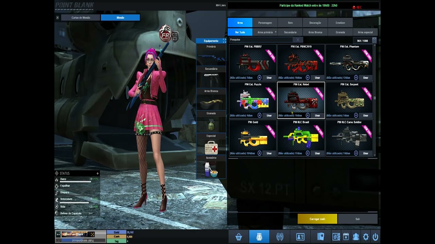Expand the small plus box beside Cartas de Missão
The image size is (435, 244).
pyautogui.click(x=57, y=18)
